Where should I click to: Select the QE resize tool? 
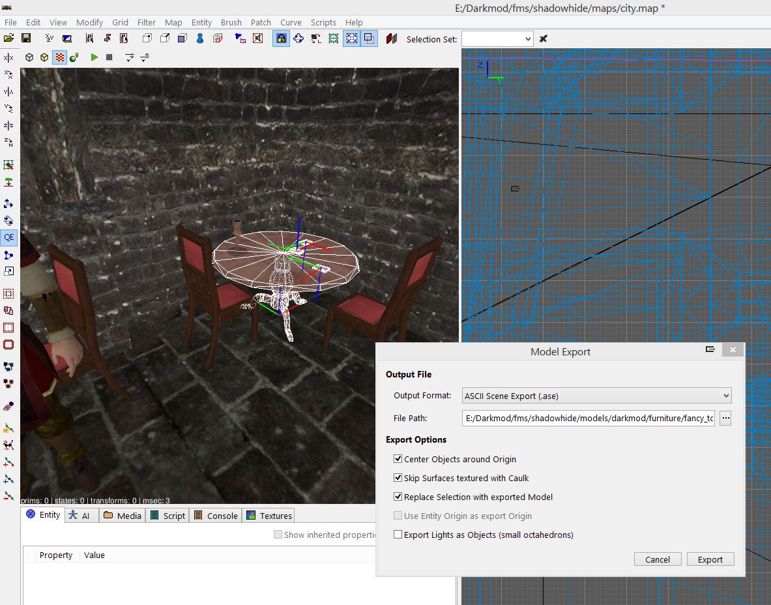click(x=9, y=237)
